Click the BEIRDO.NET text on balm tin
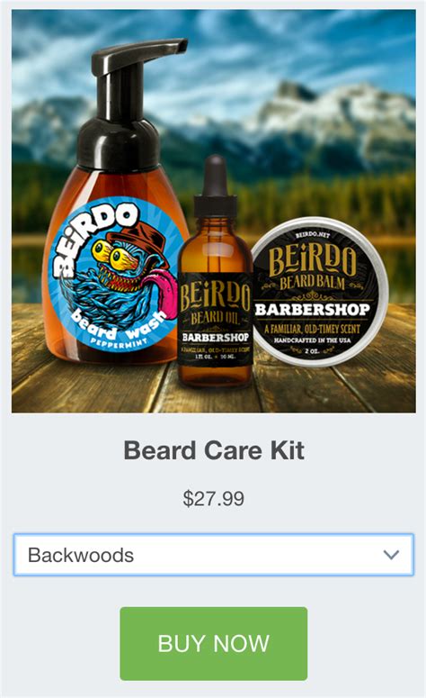The width and height of the screenshot is (426, 698). tap(313, 234)
